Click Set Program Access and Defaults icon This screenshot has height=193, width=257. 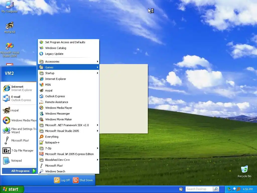coord(41,42)
